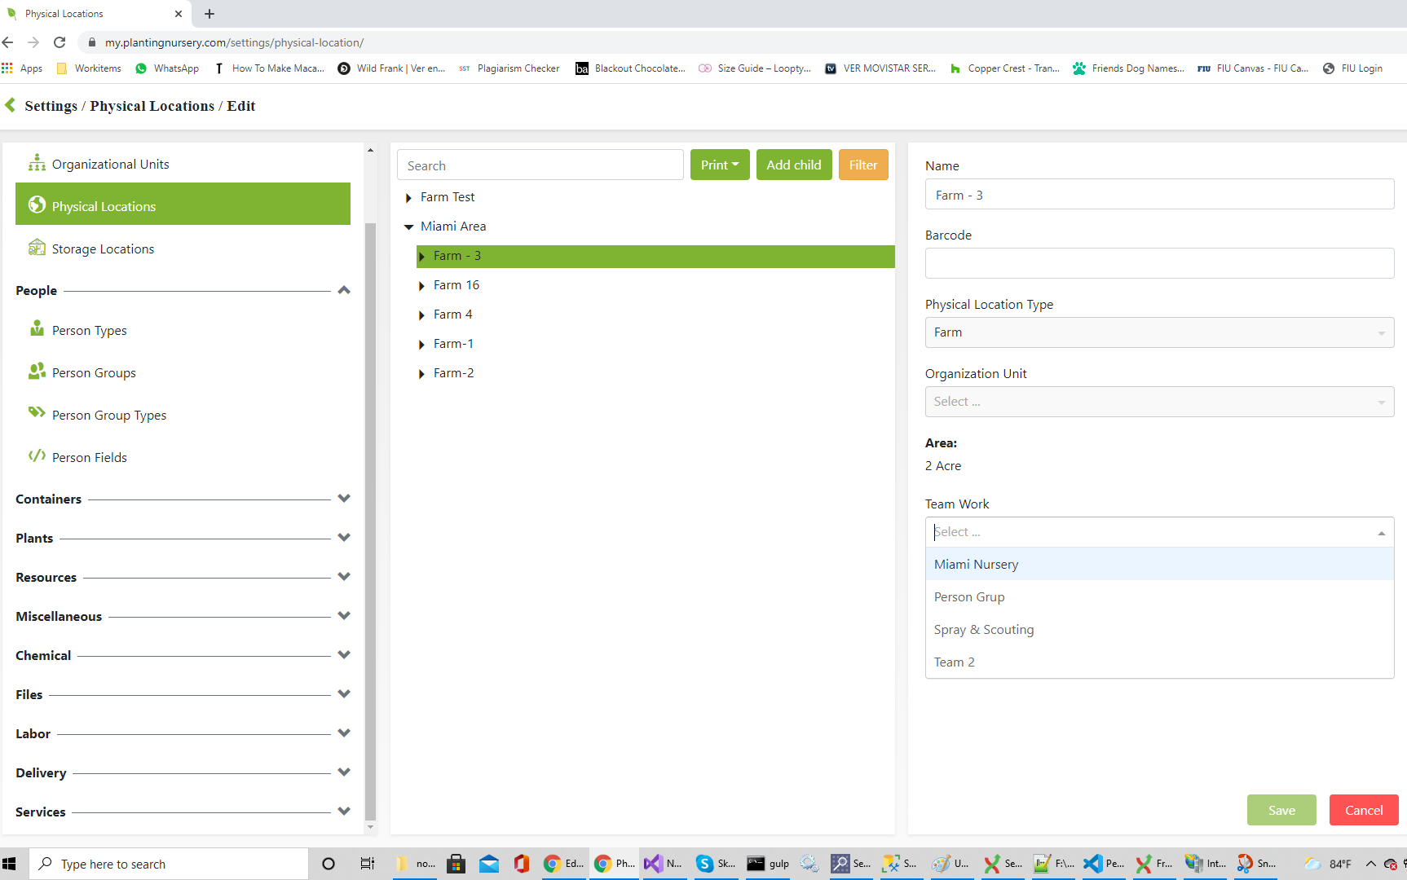The height and width of the screenshot is (880, 1407).
Task: Click into the Barcode input field
Action: point(1158,263)
